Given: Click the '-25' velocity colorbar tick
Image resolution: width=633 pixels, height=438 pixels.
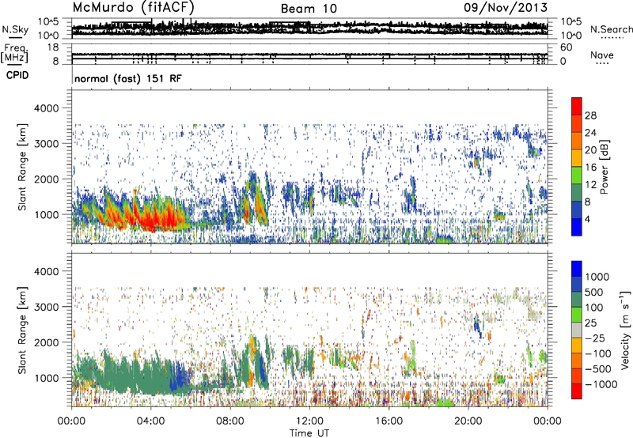Looking at the screenshot, I should tap(595, 338).
